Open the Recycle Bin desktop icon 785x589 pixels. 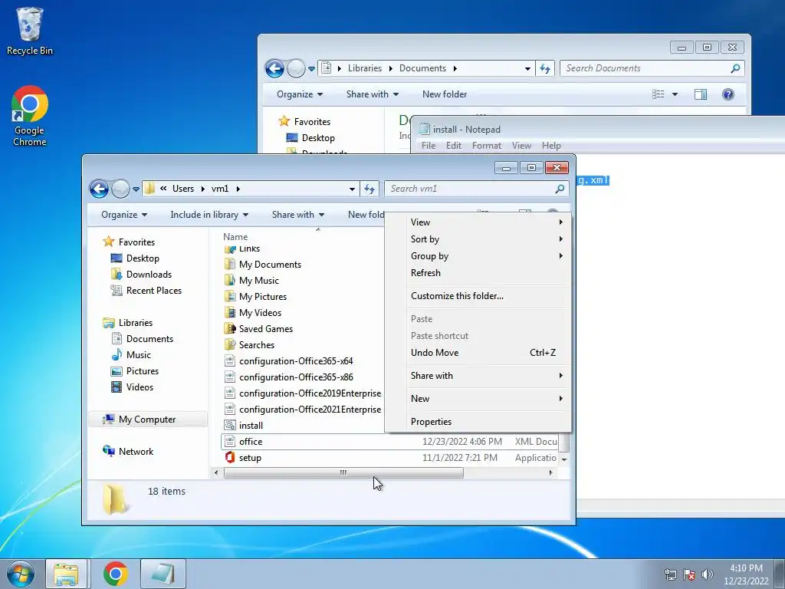[30, 31]
